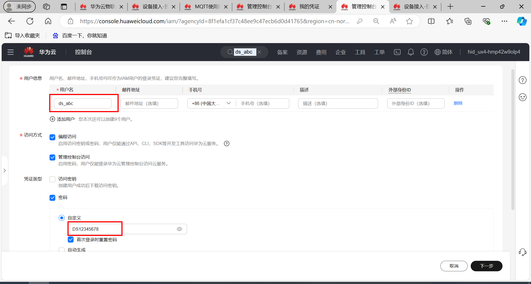Screen dimensions: 531x284
Task: Uncheck 首次登录时重置密码
Action: point(71,239)
